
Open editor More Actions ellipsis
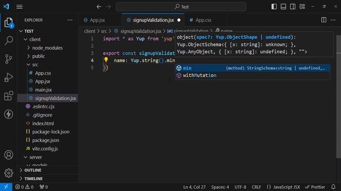(333, 20)
